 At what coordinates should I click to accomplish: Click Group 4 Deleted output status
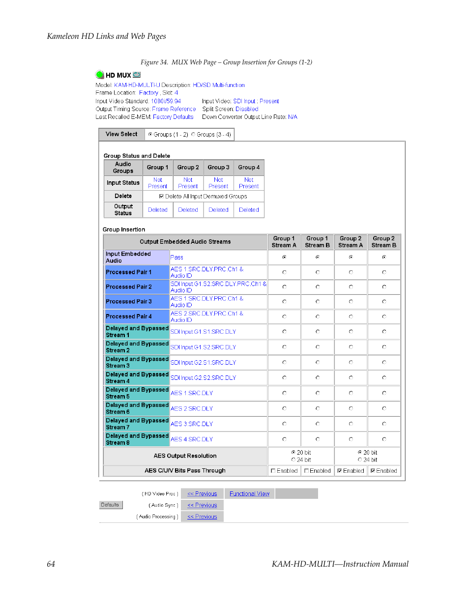[x=249, y=210]
